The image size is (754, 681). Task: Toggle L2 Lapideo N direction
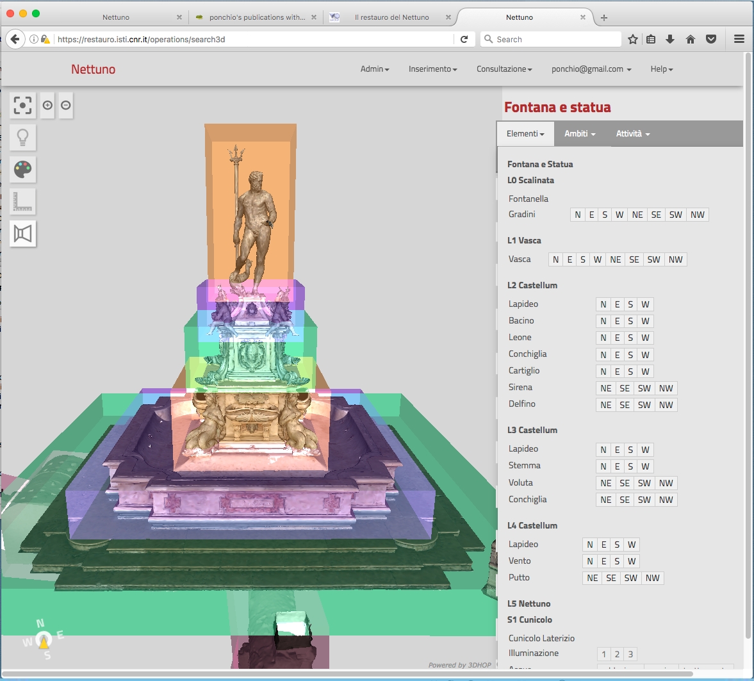click(603, 304)
